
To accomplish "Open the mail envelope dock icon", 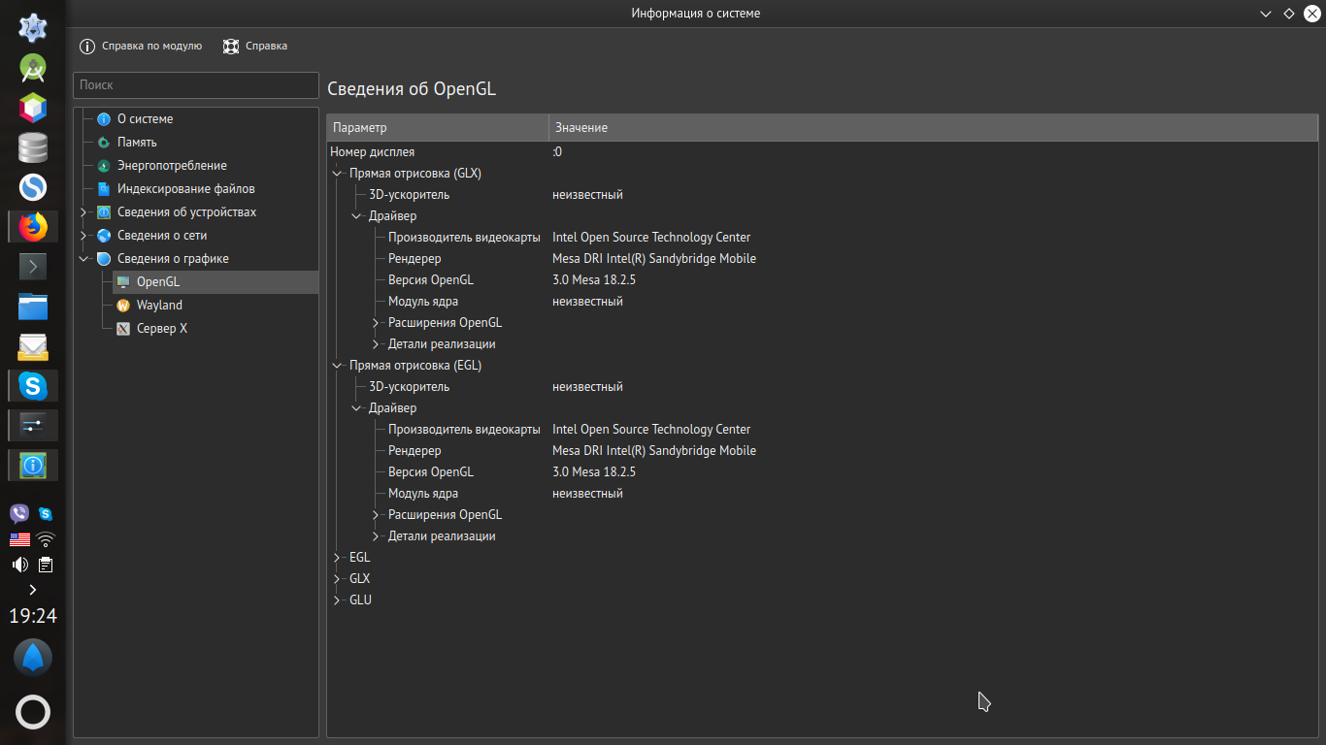I will (33, 346).
